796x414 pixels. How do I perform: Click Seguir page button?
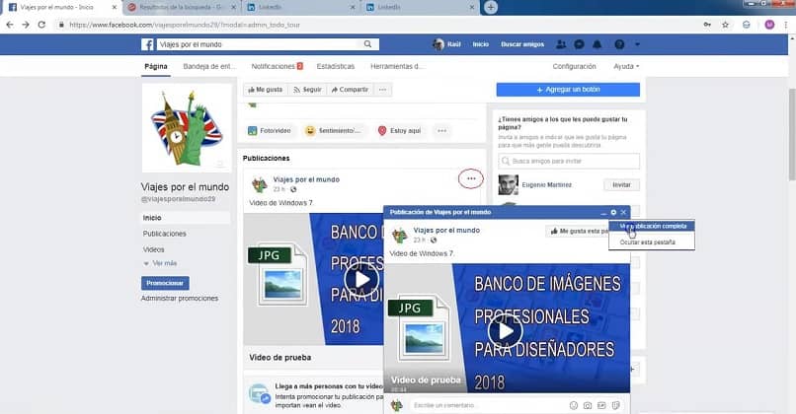(307, 90)
